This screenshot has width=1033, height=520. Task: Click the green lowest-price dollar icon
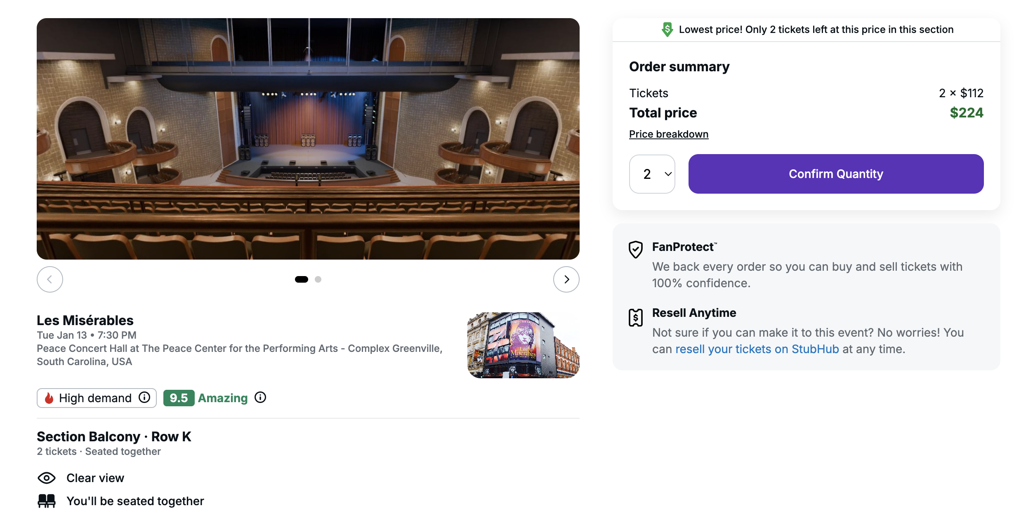(667, 29)
